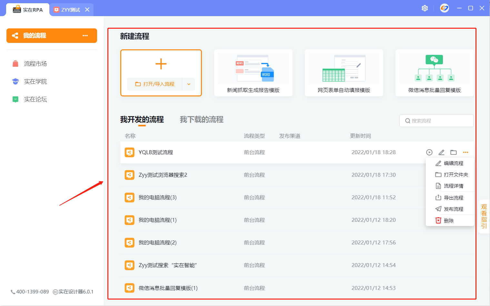Image resolution: width=490 pixels, height=306 pixels.
Task: Switch to 我开发的流程 tab
Action: 142,120
